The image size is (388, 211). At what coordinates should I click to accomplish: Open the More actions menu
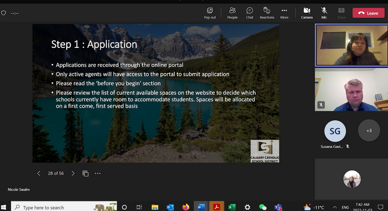[284, 13]
